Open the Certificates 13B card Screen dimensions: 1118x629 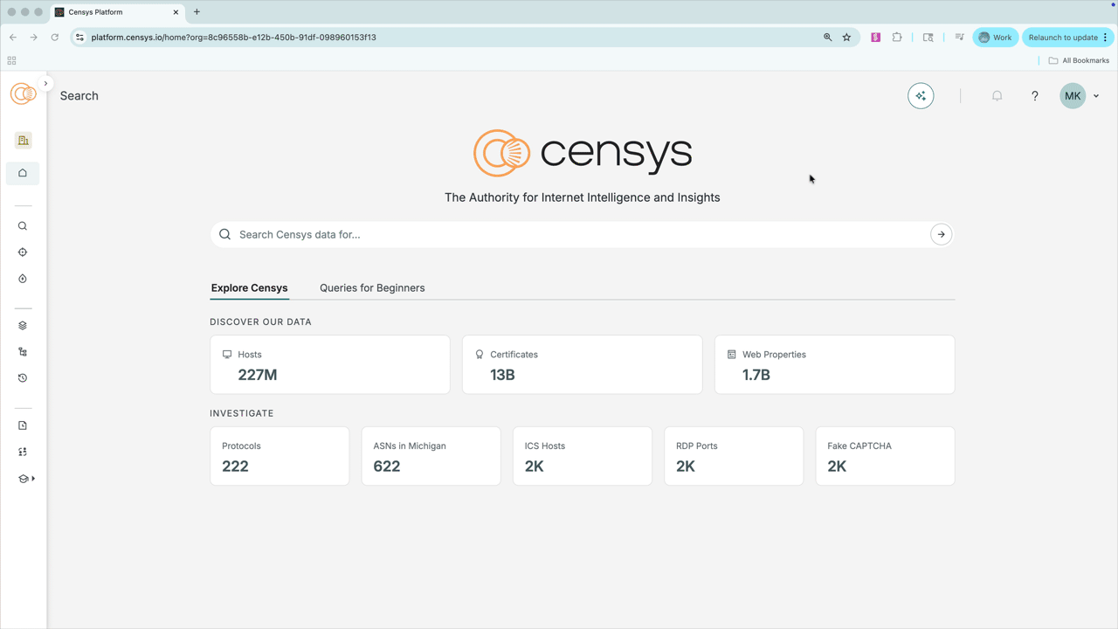coord(582,365)
